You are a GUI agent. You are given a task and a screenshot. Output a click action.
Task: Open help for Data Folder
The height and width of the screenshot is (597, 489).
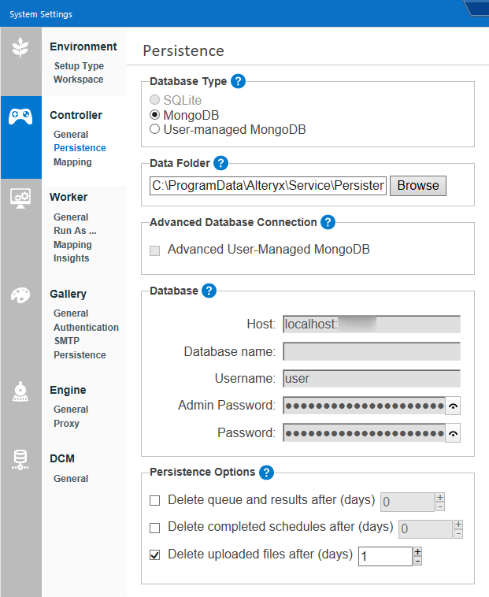[220, 163]
